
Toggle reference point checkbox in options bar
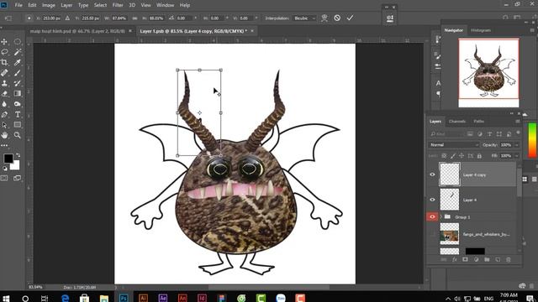29,18
